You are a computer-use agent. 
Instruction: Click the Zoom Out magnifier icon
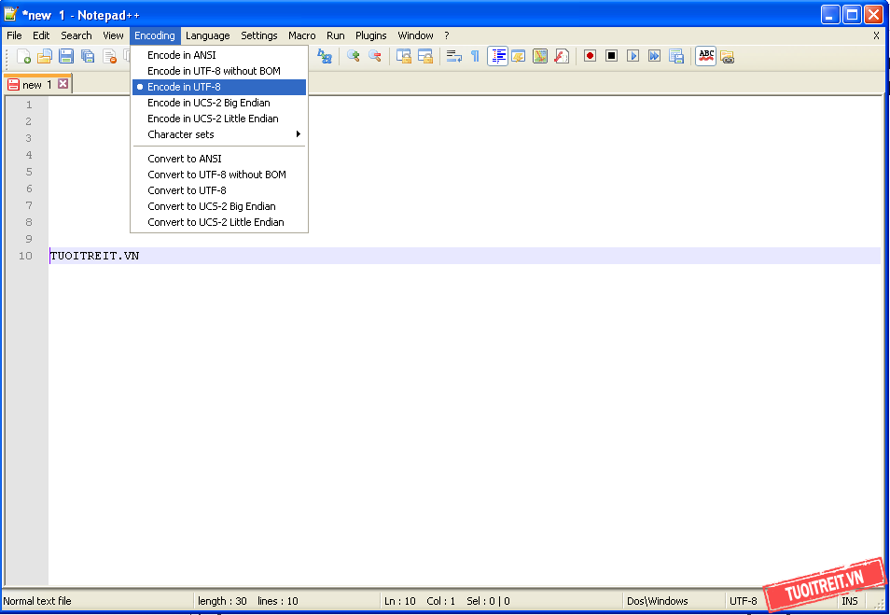coord(375,56)
